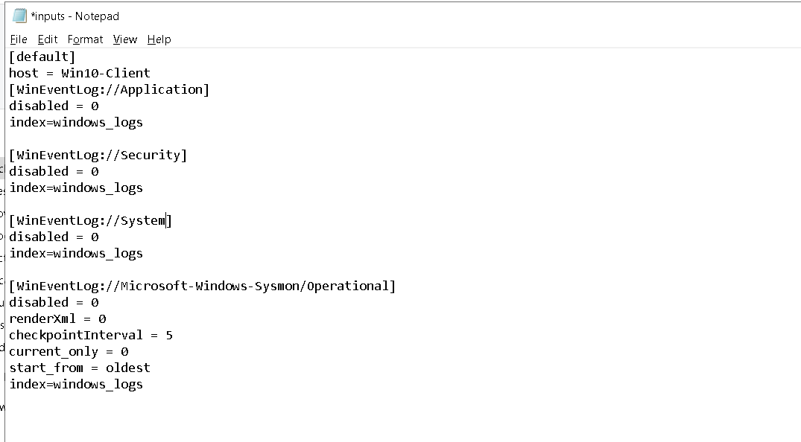801x442 pixels.
Task: Click the [default] stanza line
Action: click(42, 57)
